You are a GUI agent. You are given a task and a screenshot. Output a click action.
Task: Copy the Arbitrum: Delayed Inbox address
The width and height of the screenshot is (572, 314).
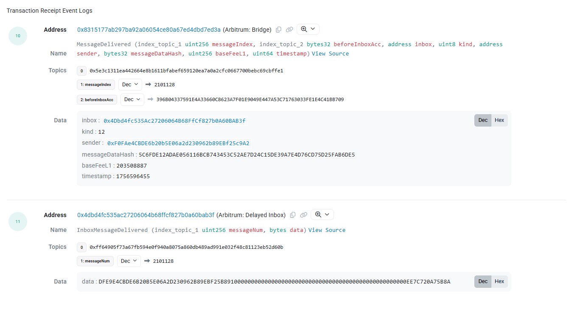click(293, 215)
